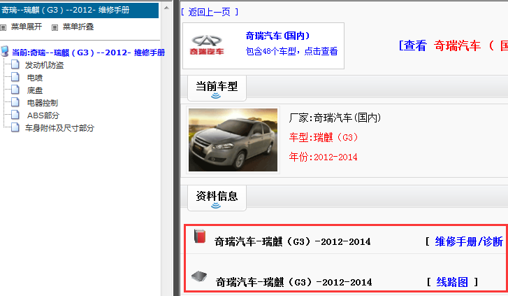This screenshot has height=296, width=508.
Task: Click 奇瑞汽车-瑞麒（G3）-2012-2014 in the 线路图 row
Action: [x=293, y=283]
